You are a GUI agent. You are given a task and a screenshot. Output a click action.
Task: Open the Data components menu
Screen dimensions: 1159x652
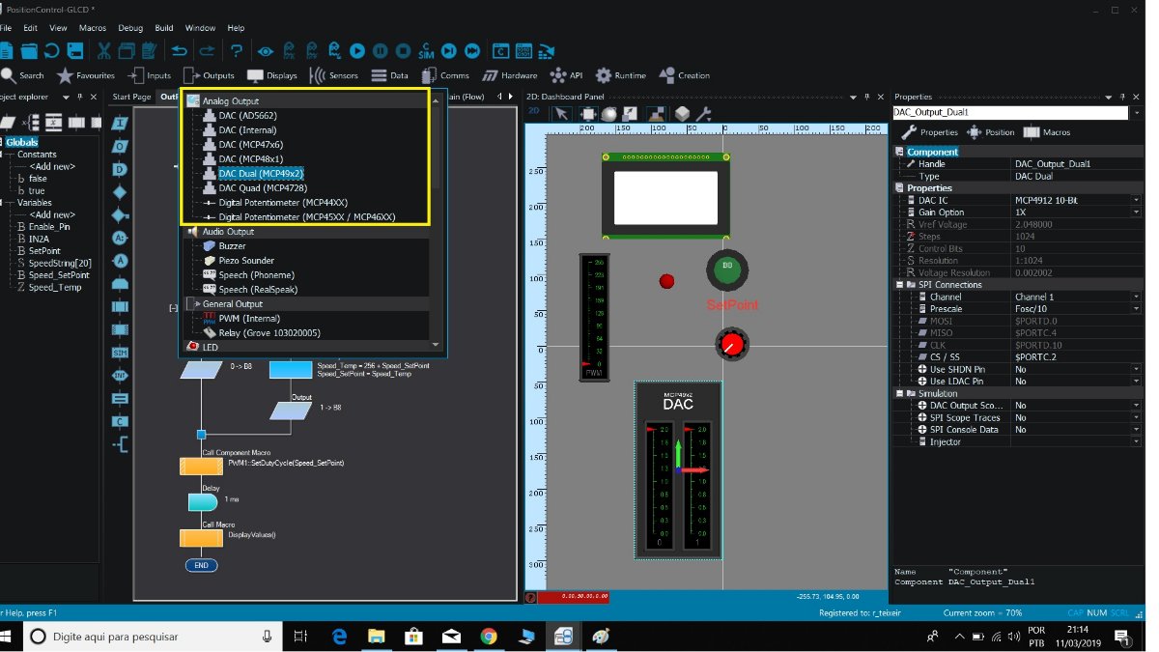pos(389,75)
